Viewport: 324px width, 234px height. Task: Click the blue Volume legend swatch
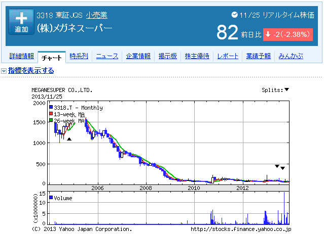[x=51, y=198]
